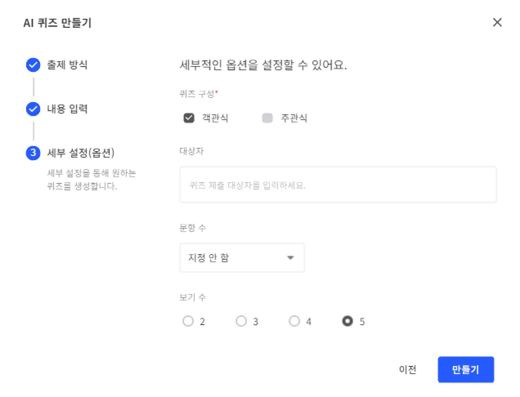Open the 문항 수 지정 안 함 dropdown

(242, 258)
